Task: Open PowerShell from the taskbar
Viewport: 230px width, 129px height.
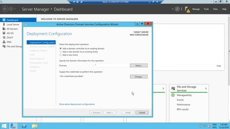Action: 24,126
